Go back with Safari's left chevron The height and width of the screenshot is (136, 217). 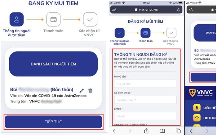coord(114,131)
